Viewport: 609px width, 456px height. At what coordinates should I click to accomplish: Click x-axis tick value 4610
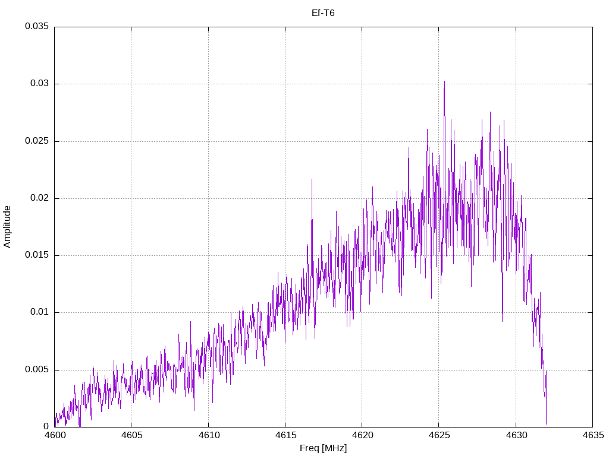tap(209, 435)
